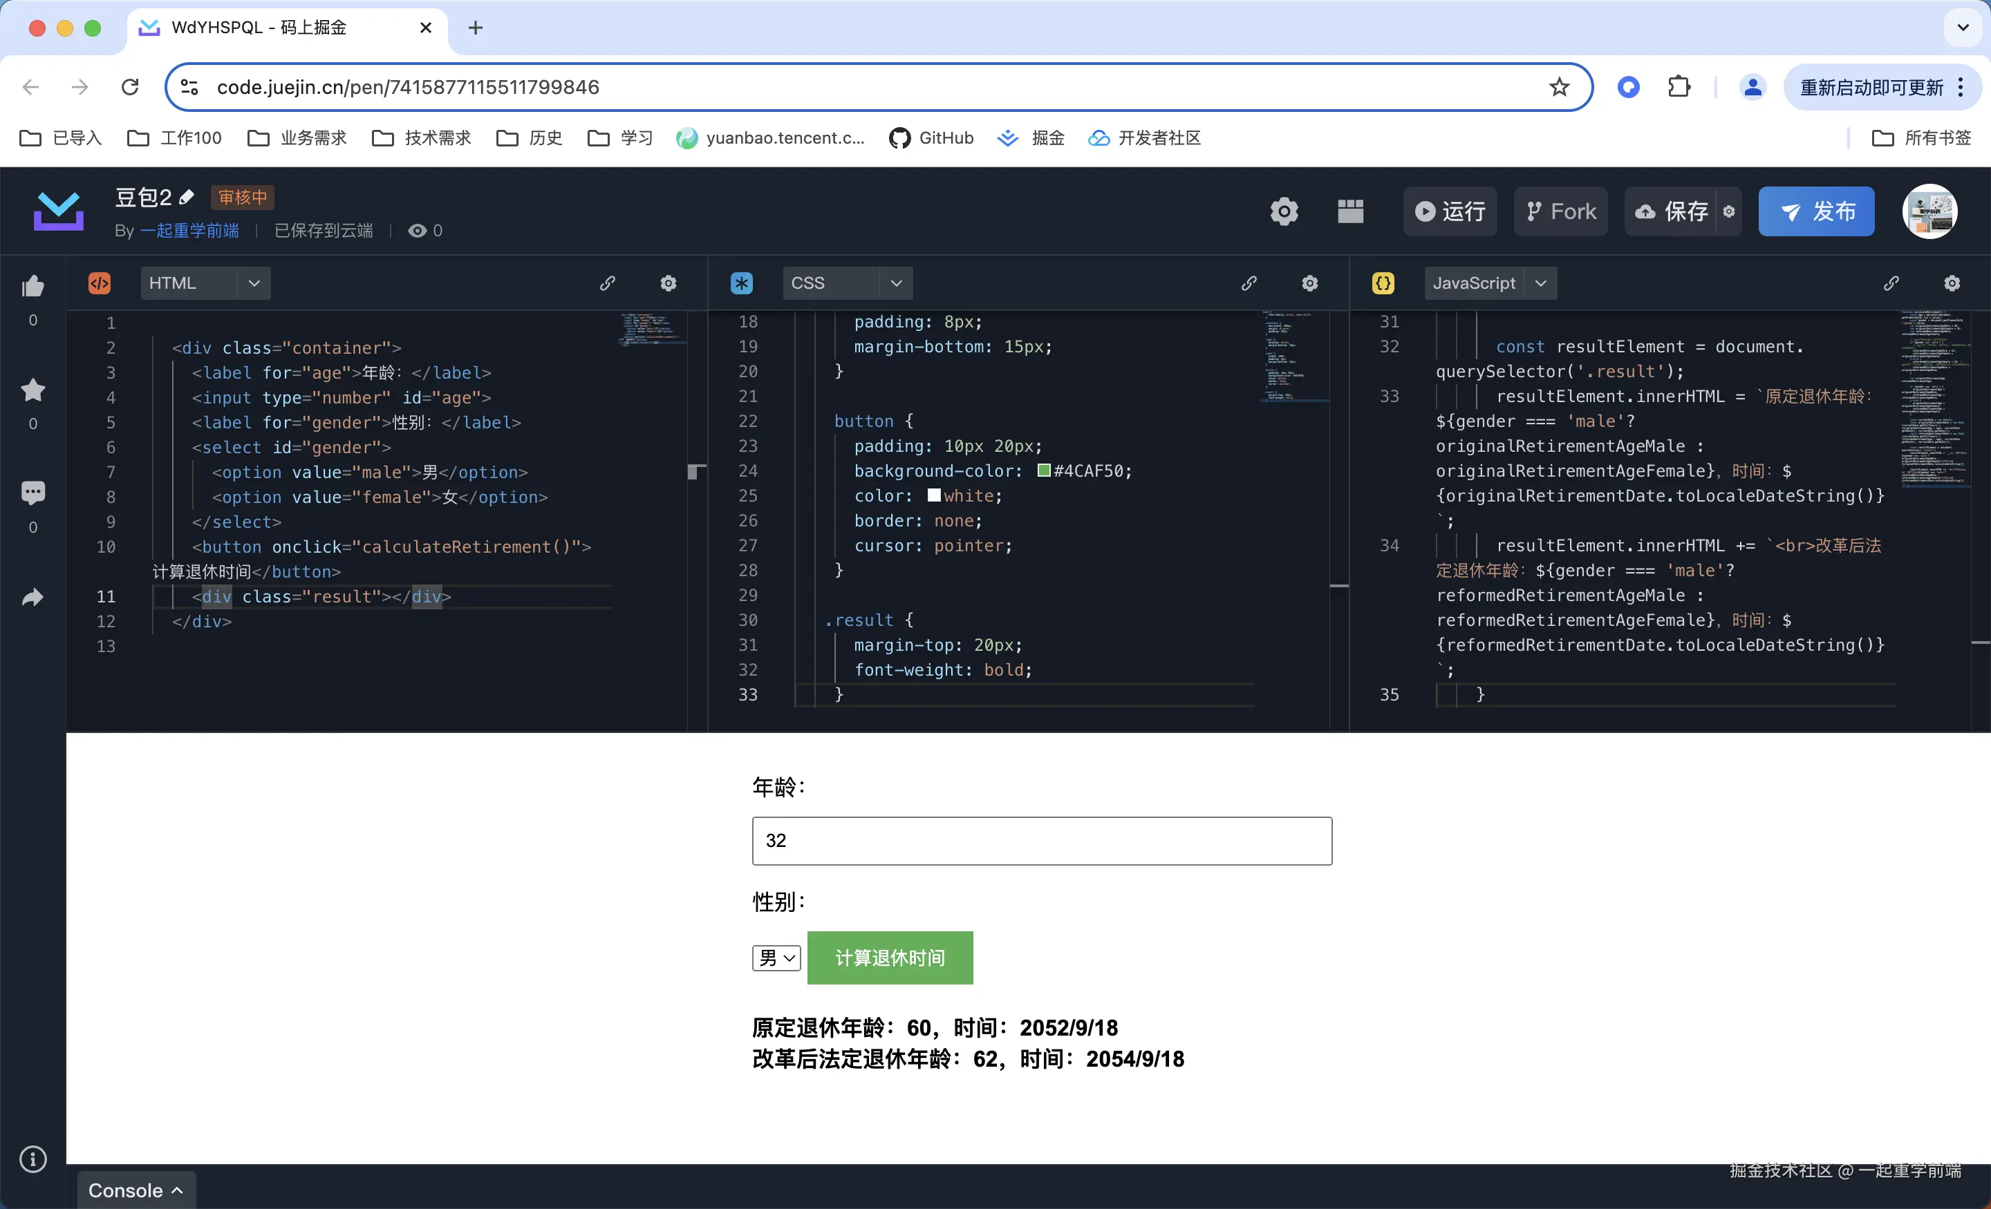Click the link icon in the CSS panel
The width and height of the screenshot is (1991, 1209).
point(1249,283)
